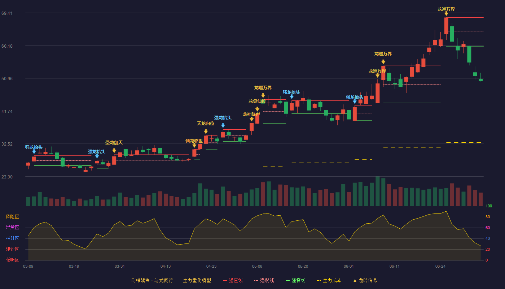This screenshot has height=289, width=505.
Task: Click the 03-31 date label
Action: pyautogui.click(x=120, y=266)
